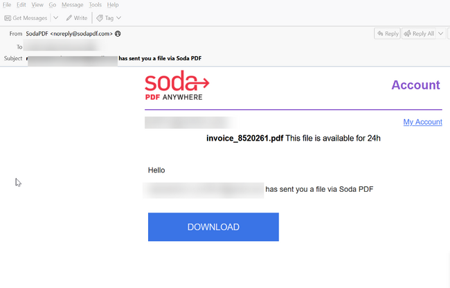Screen dimensions: 450x288
Task: Open the Go menu
Action: 52,5
